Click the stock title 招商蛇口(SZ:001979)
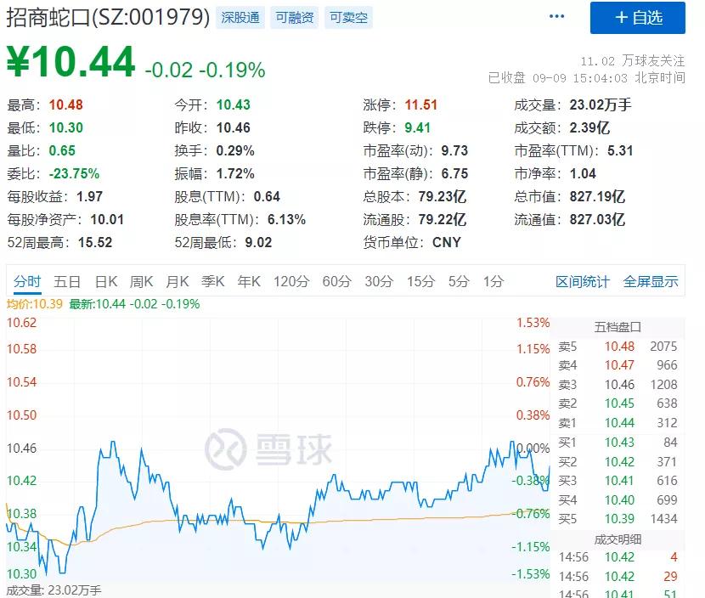This screenshot has width=705, height=598. (x=108, y=18)
